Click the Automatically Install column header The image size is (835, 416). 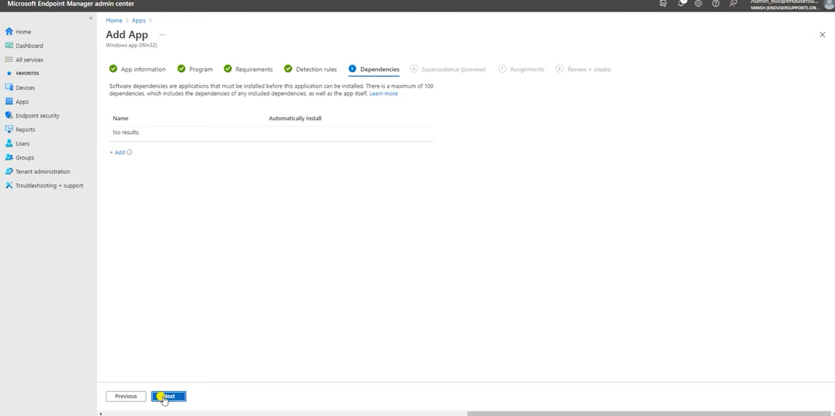[x=295, y=118]
